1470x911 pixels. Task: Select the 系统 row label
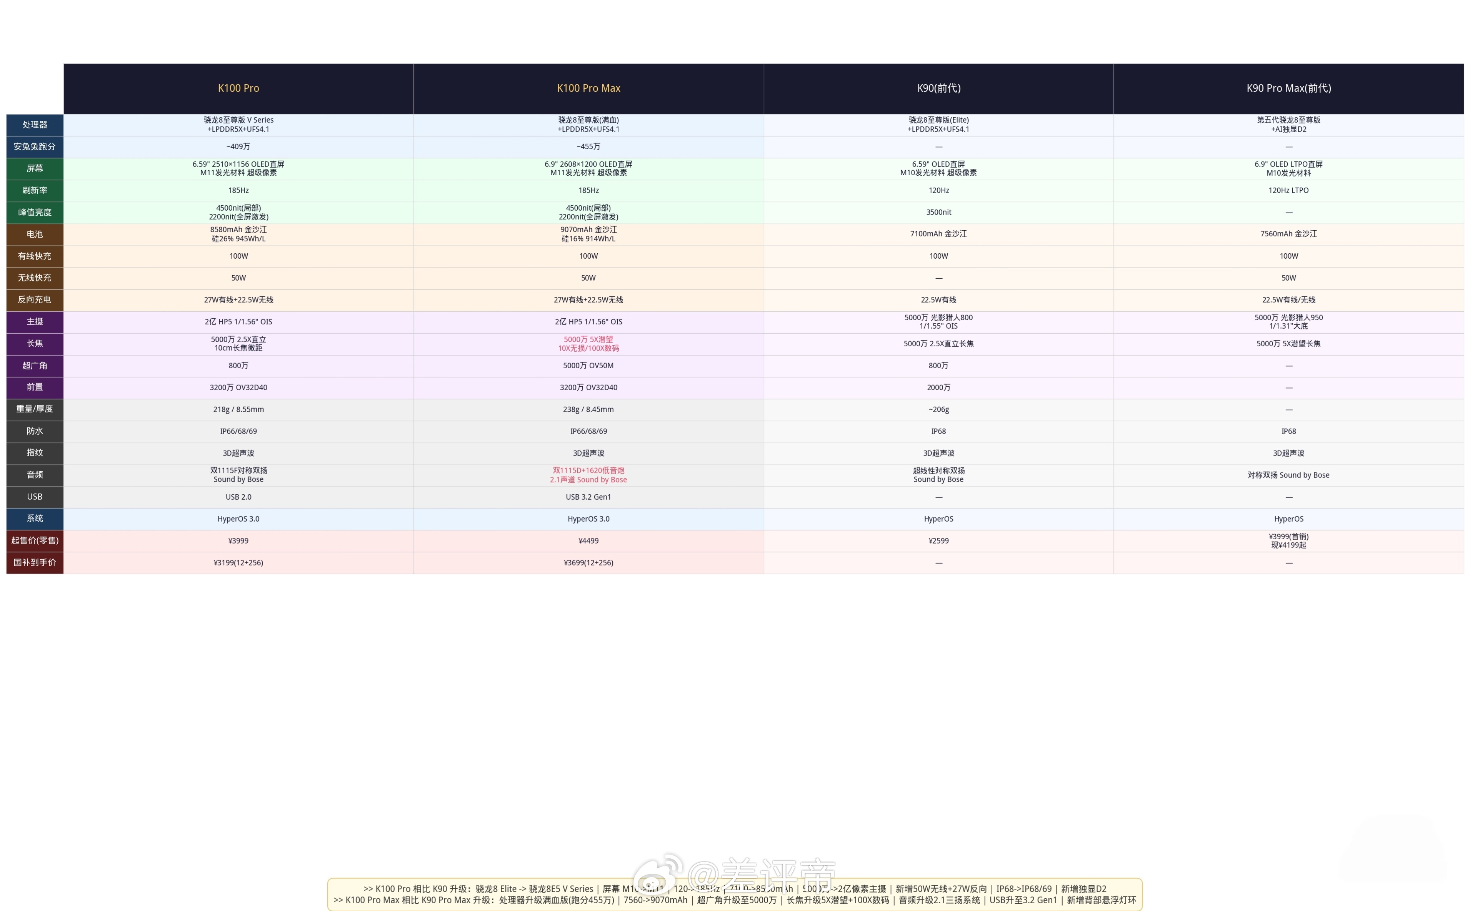pyautogui.click(x=35, y=519)
